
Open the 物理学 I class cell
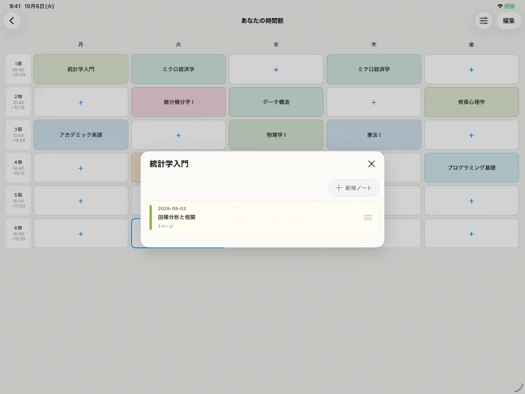click(276, 135)
